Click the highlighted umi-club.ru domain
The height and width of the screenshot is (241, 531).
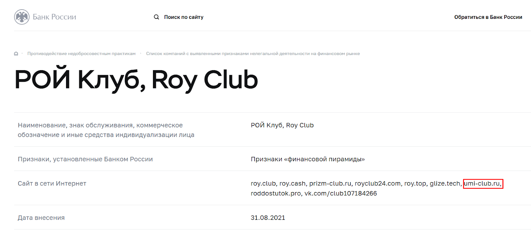[x=483, y=183]
